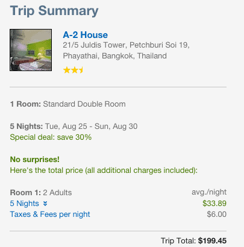Click the $6.00 taxes amount
Screen dimensions: 244x247
pos(216,214)
